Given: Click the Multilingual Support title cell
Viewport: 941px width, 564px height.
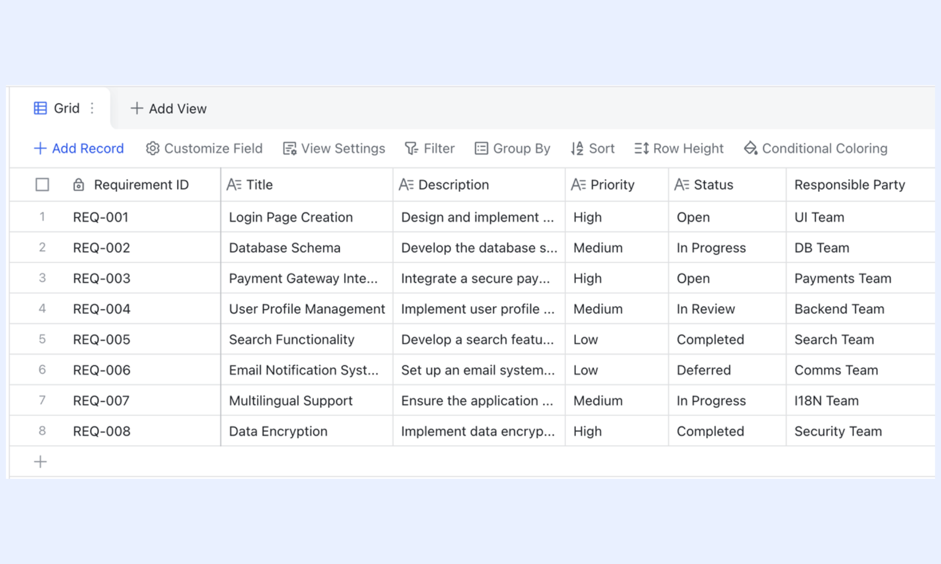Looking at the screenshot, I should 307,400.
